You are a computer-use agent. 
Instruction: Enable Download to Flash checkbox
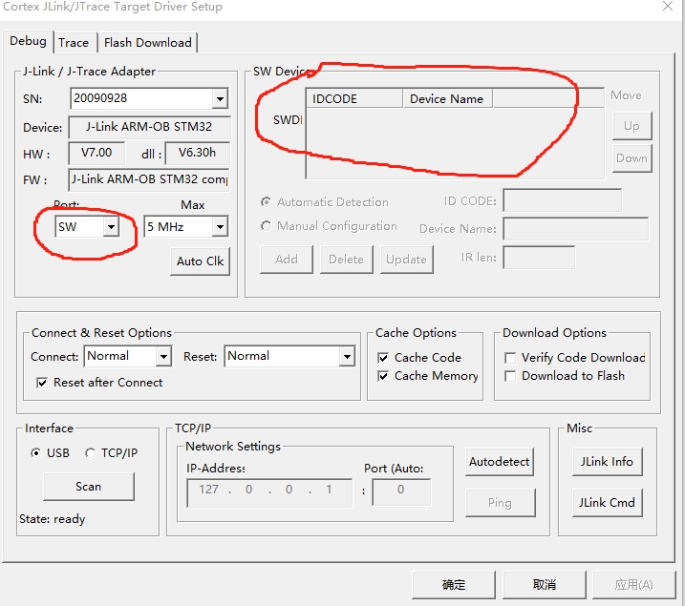511,376
